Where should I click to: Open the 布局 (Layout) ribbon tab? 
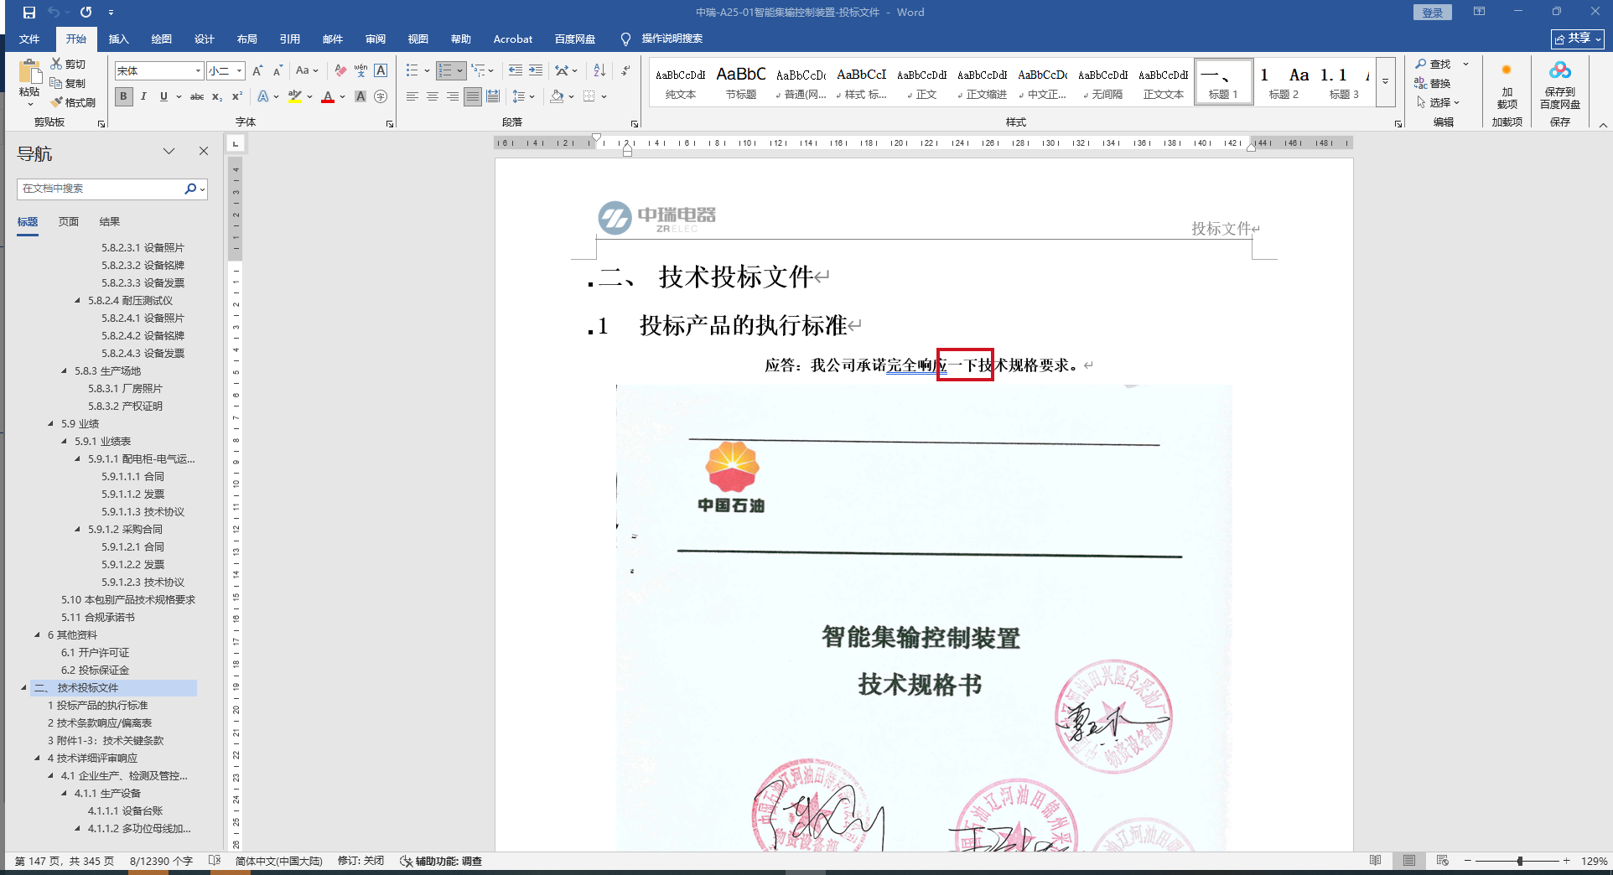click(246, 39)
